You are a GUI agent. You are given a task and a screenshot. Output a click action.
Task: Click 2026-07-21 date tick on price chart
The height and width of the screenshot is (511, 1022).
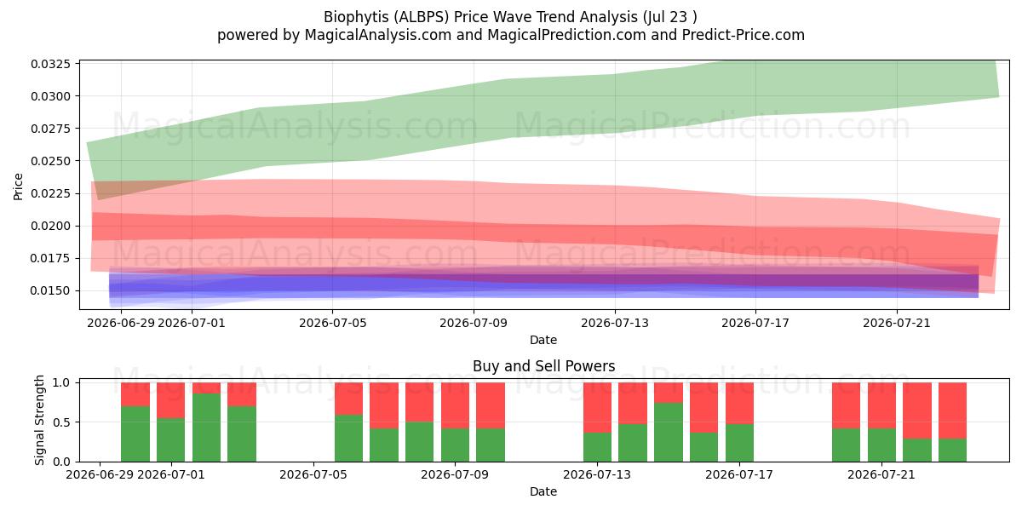(897, 323)
